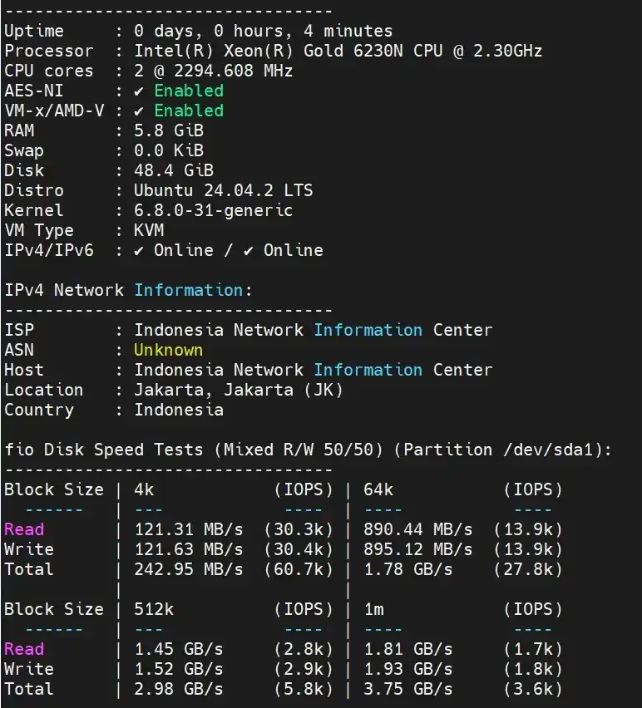Click the ISP value 'Indonesia Network Information Center'
The image size is (642, 708).
tap(313, 330)
